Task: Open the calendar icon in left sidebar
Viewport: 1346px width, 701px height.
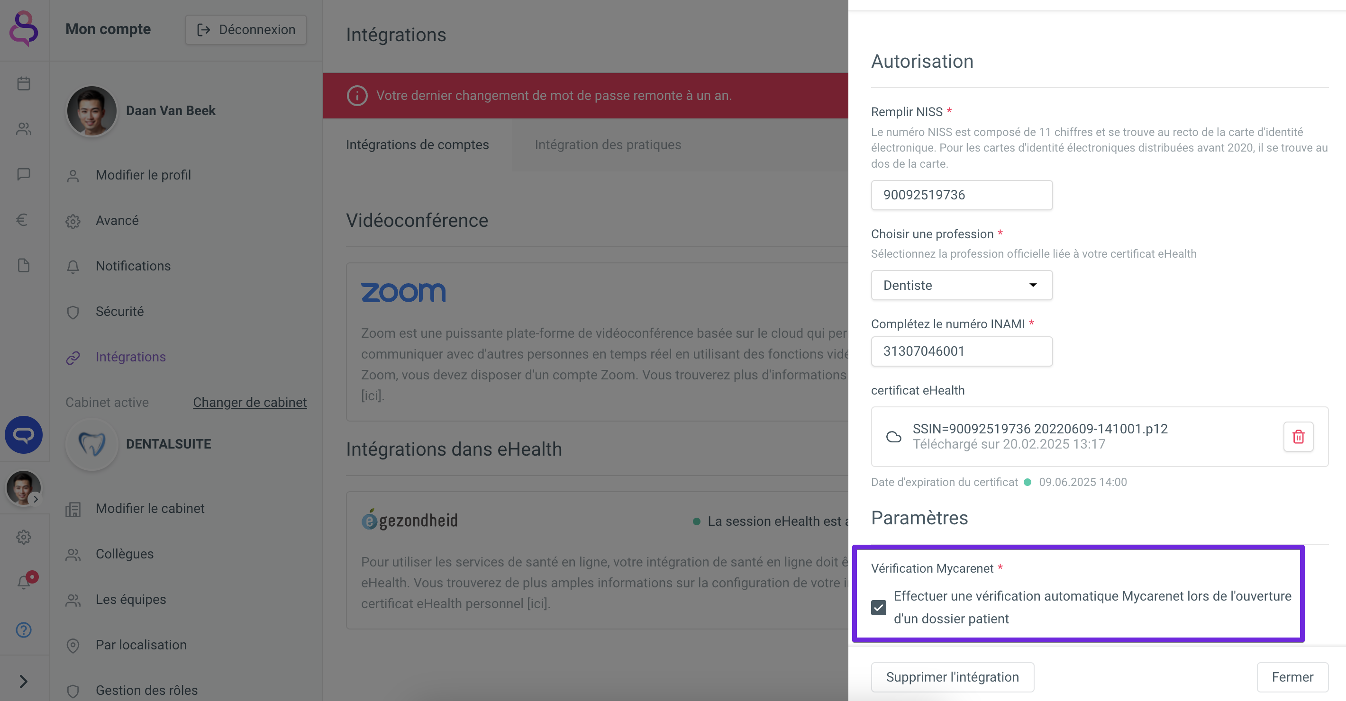Action: pos(24,83)
